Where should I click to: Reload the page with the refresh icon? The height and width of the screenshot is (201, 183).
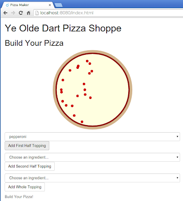(x=21, y=13)
